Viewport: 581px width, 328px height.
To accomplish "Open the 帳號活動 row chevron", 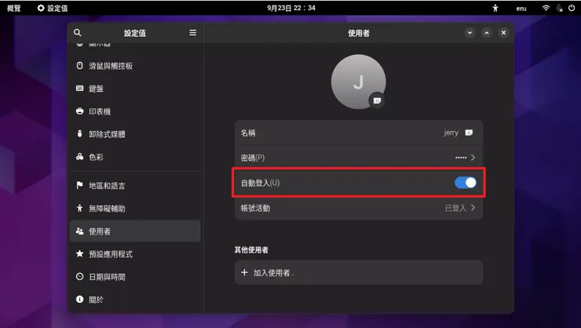I will [473, 208].
